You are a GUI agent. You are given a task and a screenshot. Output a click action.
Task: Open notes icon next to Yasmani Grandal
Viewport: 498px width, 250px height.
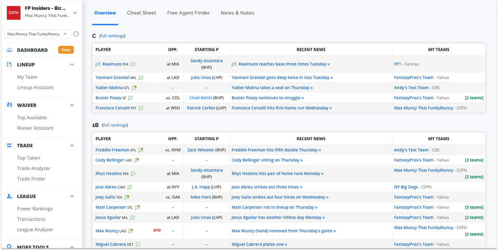click(141, 77)
